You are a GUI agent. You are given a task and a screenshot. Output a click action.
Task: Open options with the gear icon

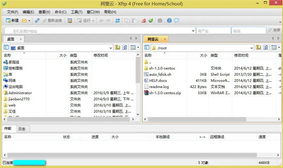(160, 21)
